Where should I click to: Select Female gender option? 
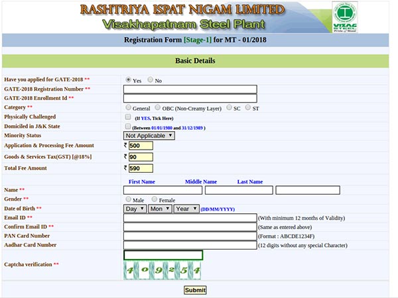point(155,199)
